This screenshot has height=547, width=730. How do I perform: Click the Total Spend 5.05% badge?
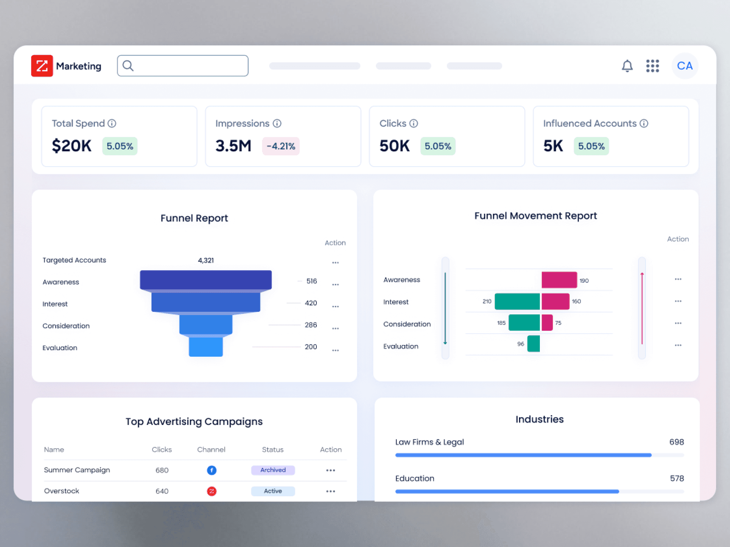[120, 146]
